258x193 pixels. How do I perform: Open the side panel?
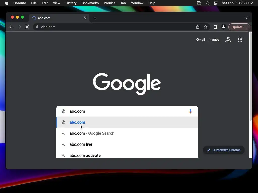tap(216, 27)
